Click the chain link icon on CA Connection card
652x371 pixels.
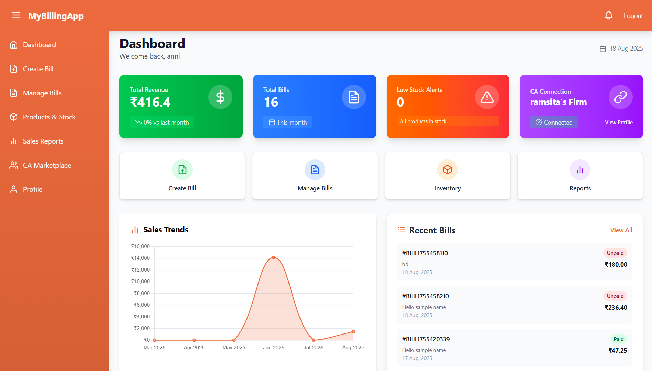click(x=620, y=97)
